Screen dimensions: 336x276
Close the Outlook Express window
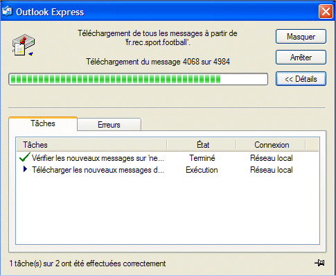[326, 11]
